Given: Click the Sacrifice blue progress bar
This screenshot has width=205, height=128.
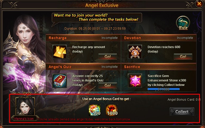Looking at the screenshot, I should pyautogui.click(x=163, y=89).
